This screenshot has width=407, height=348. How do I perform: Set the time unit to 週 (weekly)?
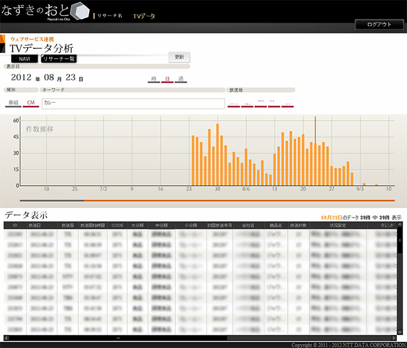[180, 79]
